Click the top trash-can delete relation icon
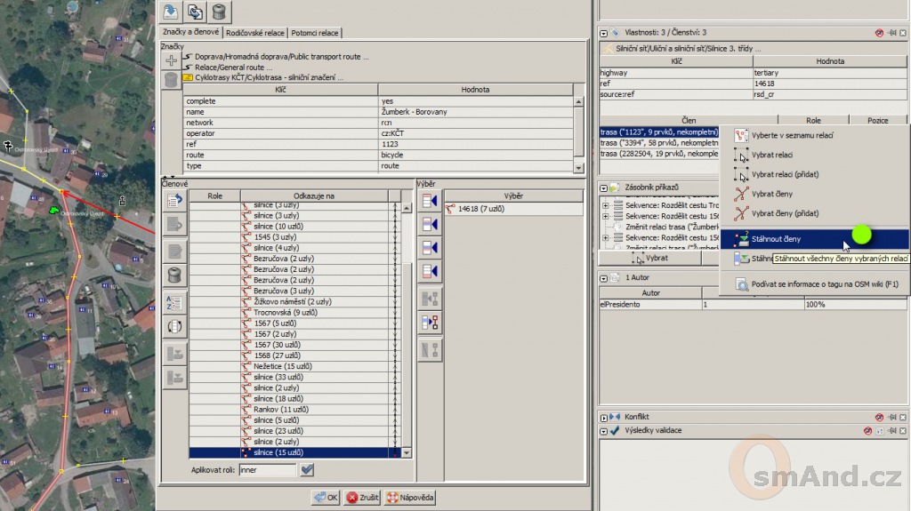Screen dimensions: 911x511 tap(219, 12)
